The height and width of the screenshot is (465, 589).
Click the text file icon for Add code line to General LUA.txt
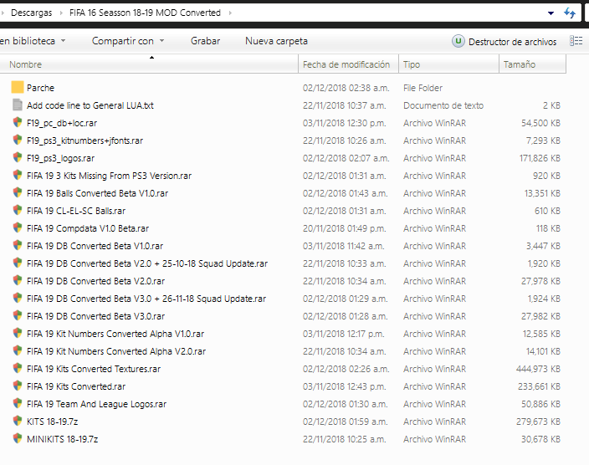(x=18, y=105)
